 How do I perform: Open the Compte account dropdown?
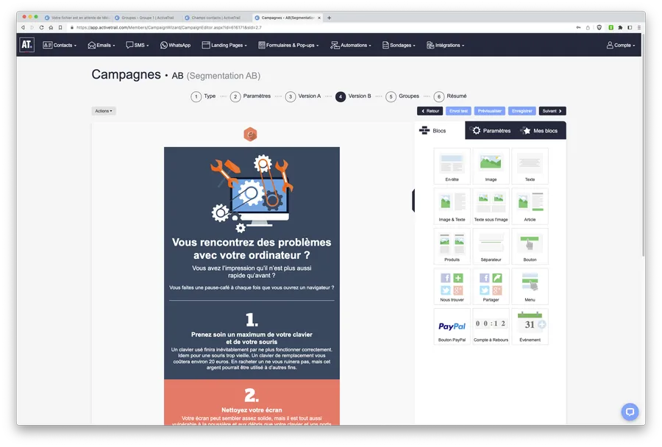[x=621, y=45]
